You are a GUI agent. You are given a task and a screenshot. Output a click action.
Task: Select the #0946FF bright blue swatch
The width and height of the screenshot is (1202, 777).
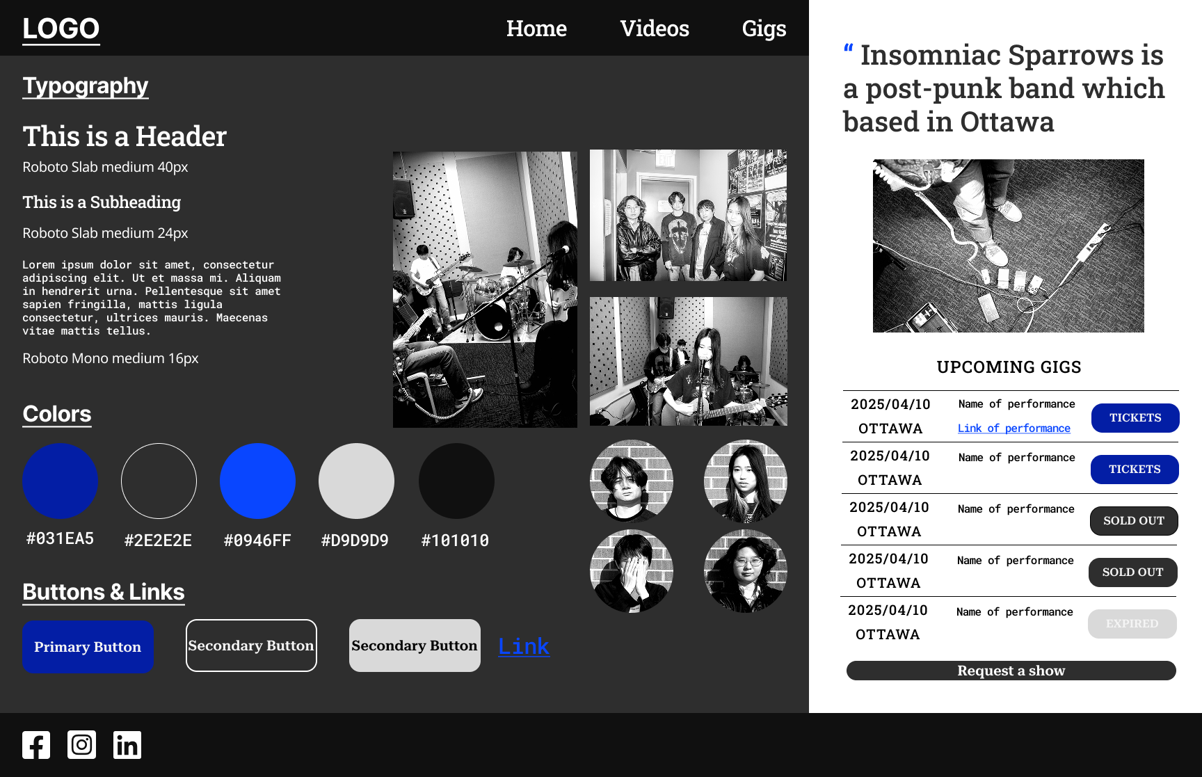tap(257, 481)
